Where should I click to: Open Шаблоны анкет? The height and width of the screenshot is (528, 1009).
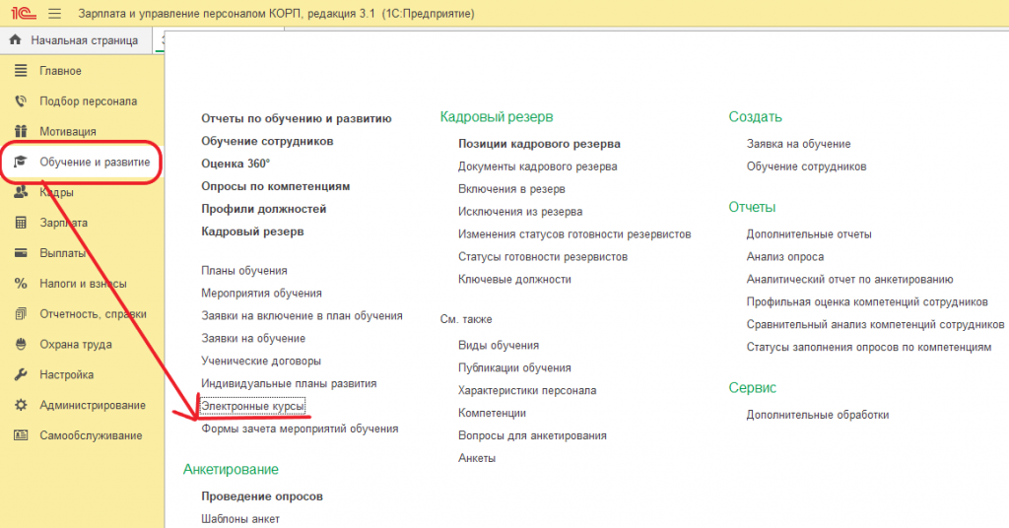click(x=240, y=518)
